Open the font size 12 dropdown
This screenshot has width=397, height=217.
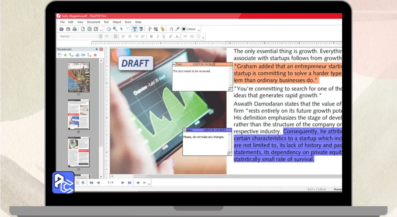coord(116,36)
